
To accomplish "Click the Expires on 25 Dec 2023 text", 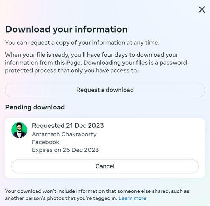I will (x=65, y=150).
